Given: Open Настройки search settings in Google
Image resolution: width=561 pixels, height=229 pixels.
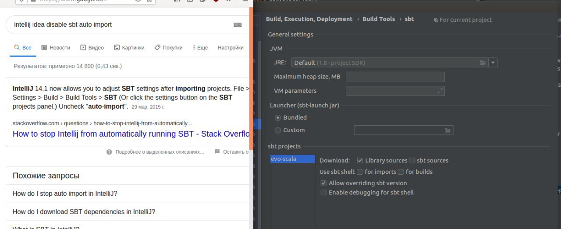Looking at the screenshot, I should [x=231, y=48].
